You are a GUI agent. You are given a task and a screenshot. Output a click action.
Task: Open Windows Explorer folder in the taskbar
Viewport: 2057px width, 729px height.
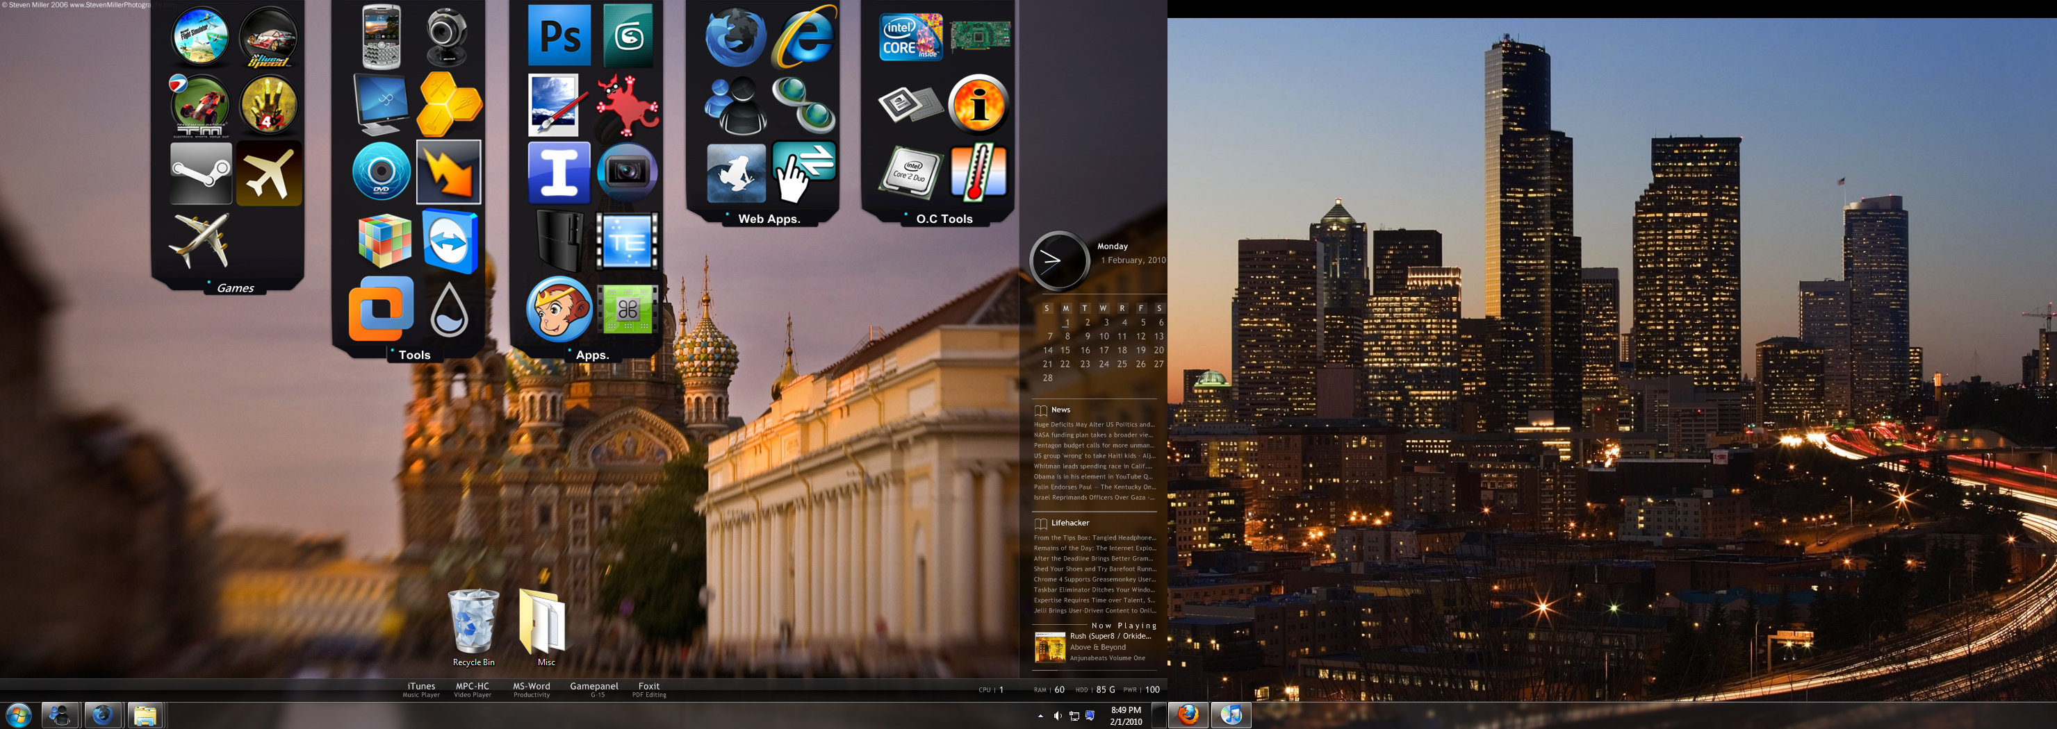tap(145, 715)
